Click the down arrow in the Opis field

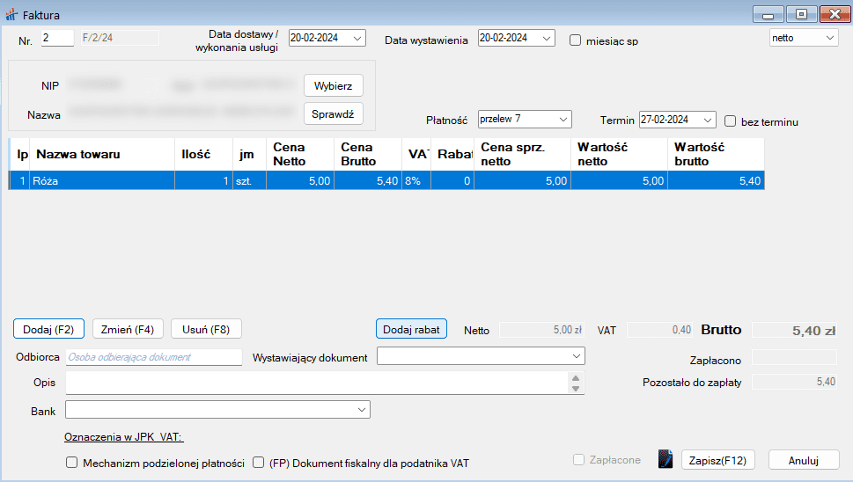pyautogui.click(x=576, y=389)
